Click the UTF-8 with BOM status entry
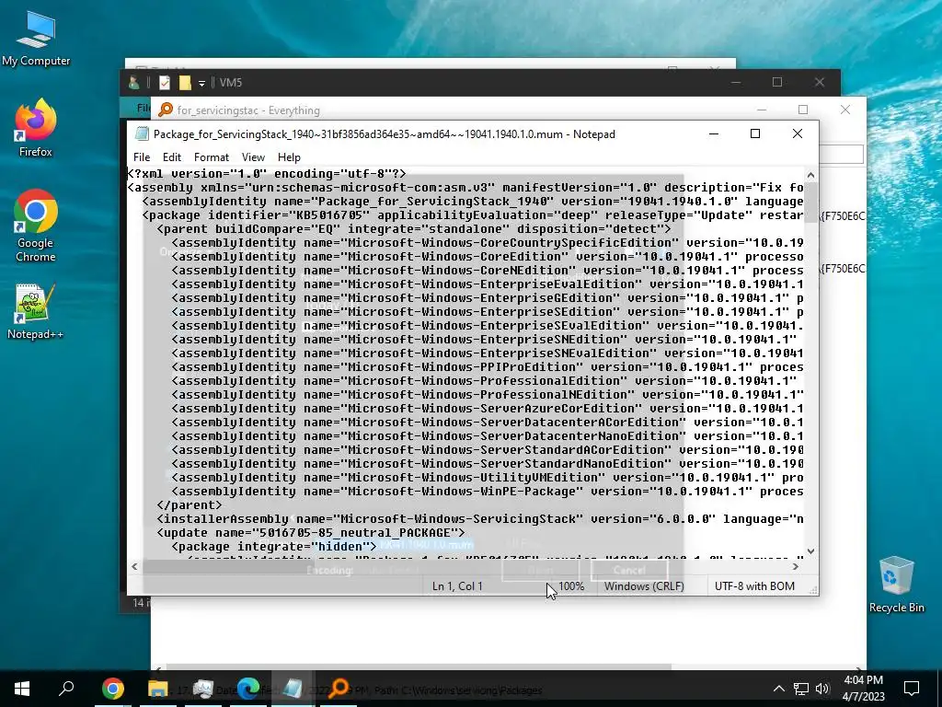The height and width of the screenshot is (707, 942). tap(754, 586)
